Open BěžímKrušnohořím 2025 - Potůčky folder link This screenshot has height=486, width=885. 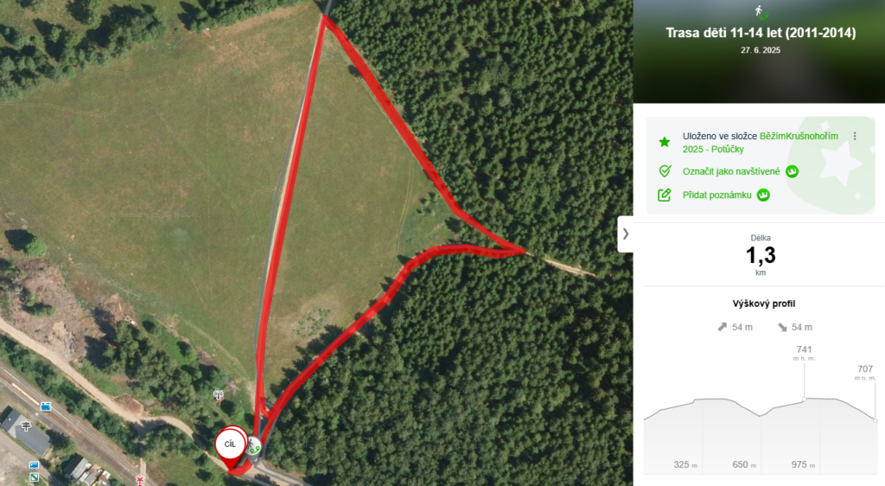761,142
